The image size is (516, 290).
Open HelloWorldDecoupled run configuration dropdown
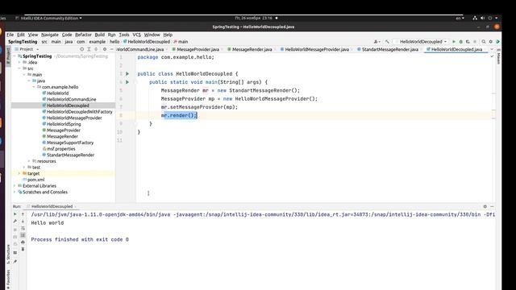click(422, 42)
